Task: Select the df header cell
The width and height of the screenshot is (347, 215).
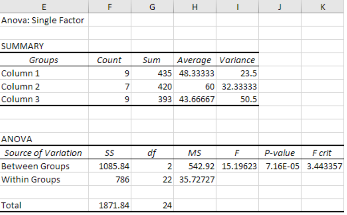Action: click(152, 153)
